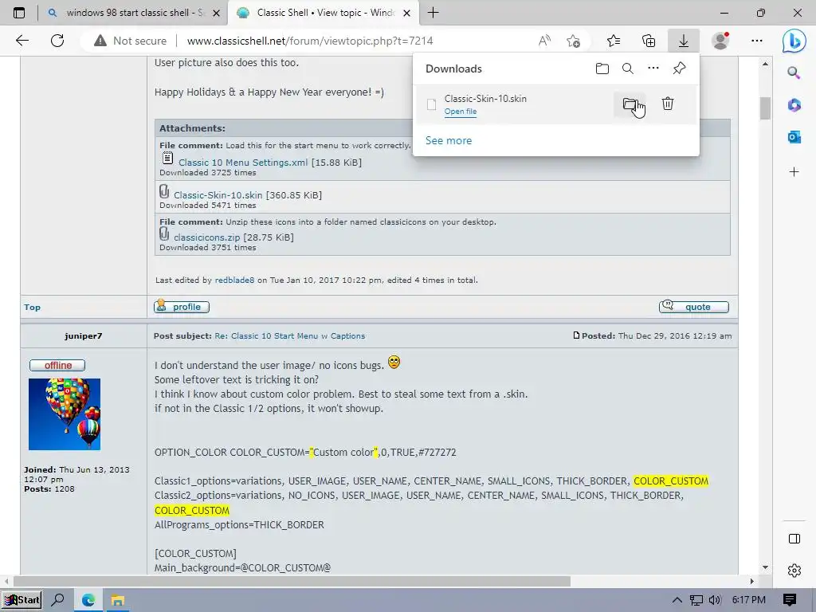
Task: Open the Collections icon in the toolbar
Action: (649, 41)
